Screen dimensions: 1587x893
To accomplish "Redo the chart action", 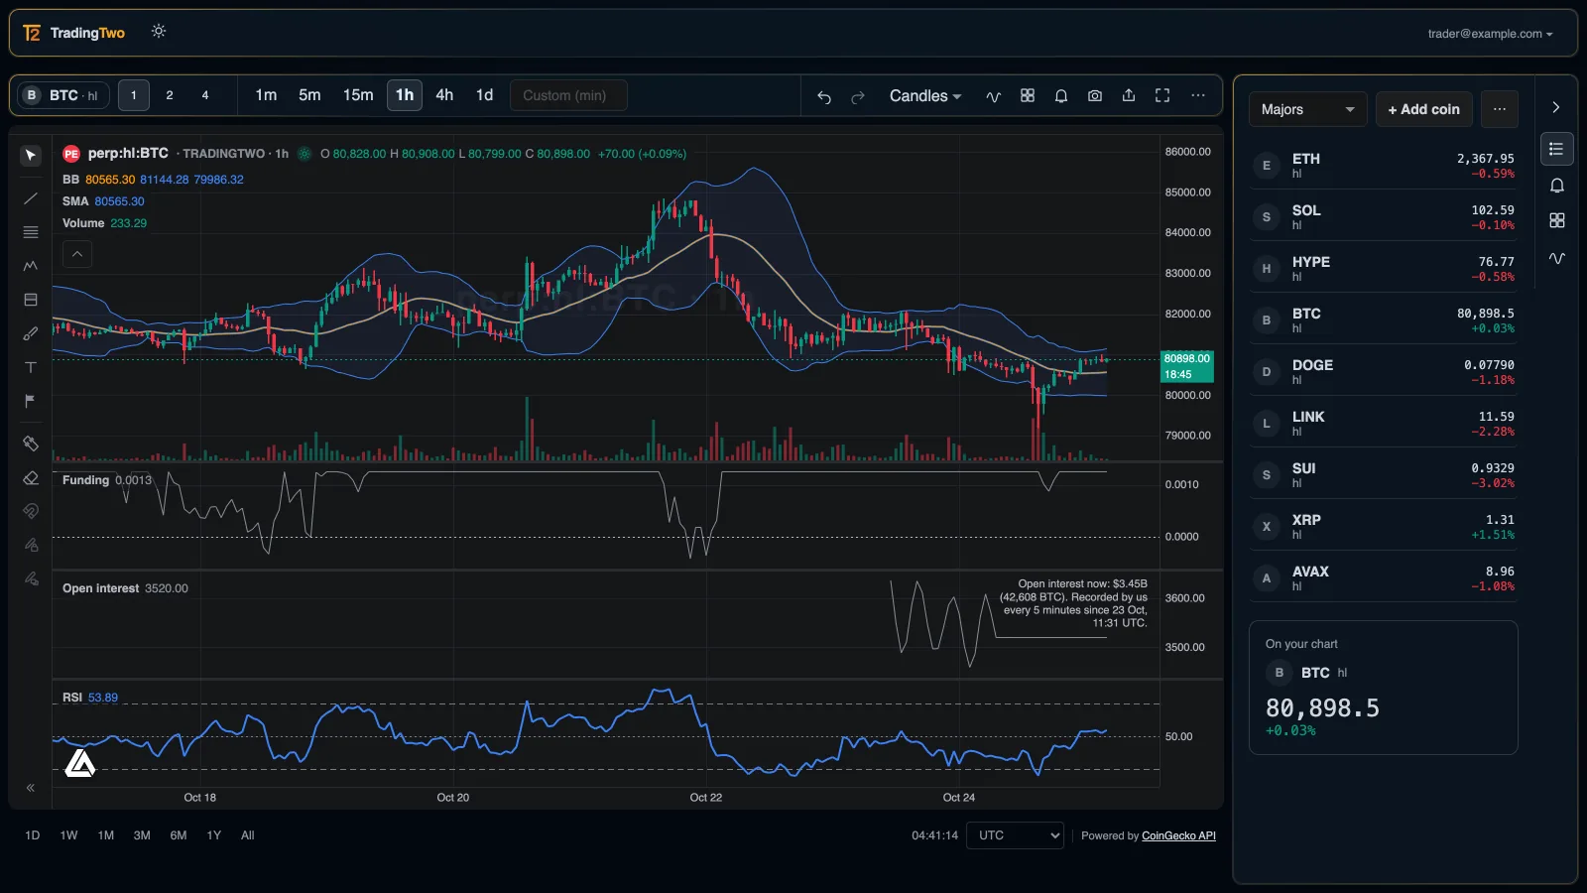I will click(x=858, y=96).
